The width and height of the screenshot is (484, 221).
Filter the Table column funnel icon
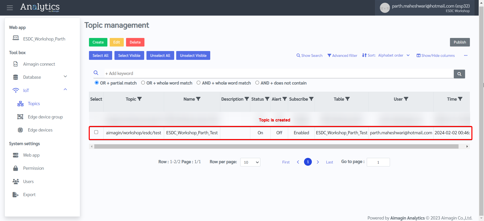pyautogui.click(x=347, y=99)
